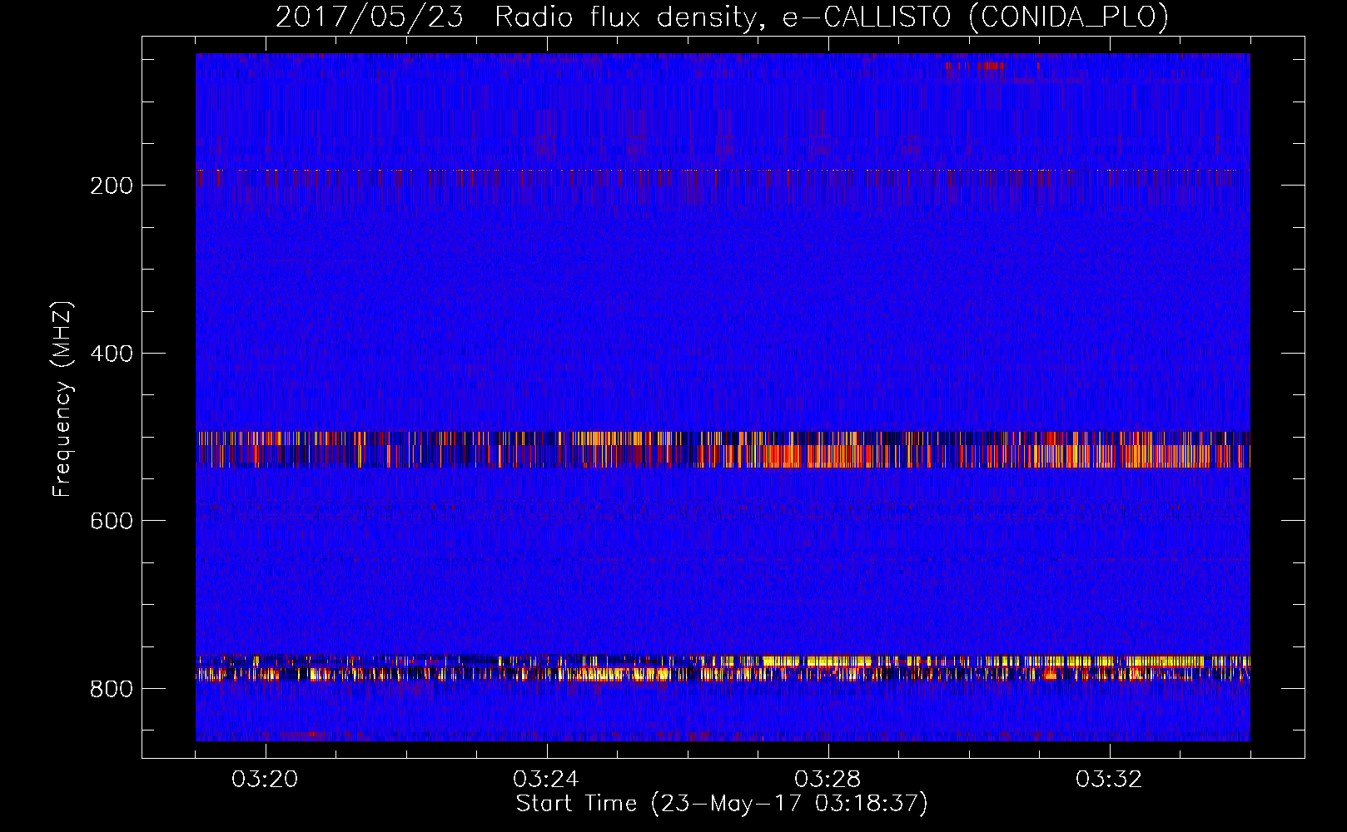
Task: Click the bright interference band near 520 MHz
Action: coord(723,449)
